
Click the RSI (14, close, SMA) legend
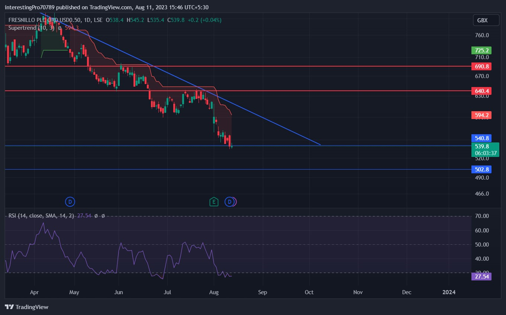[x=41, y=216]
